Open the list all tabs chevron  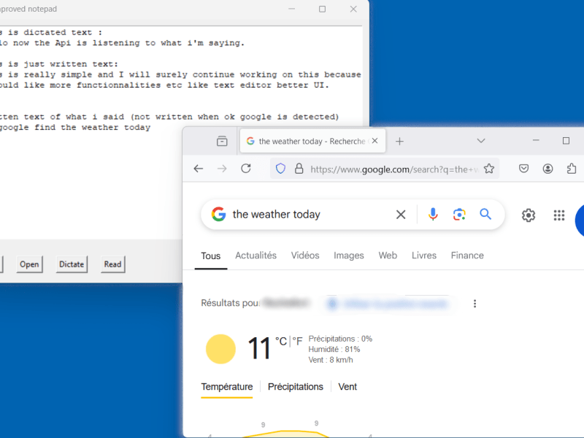[480, 140]
